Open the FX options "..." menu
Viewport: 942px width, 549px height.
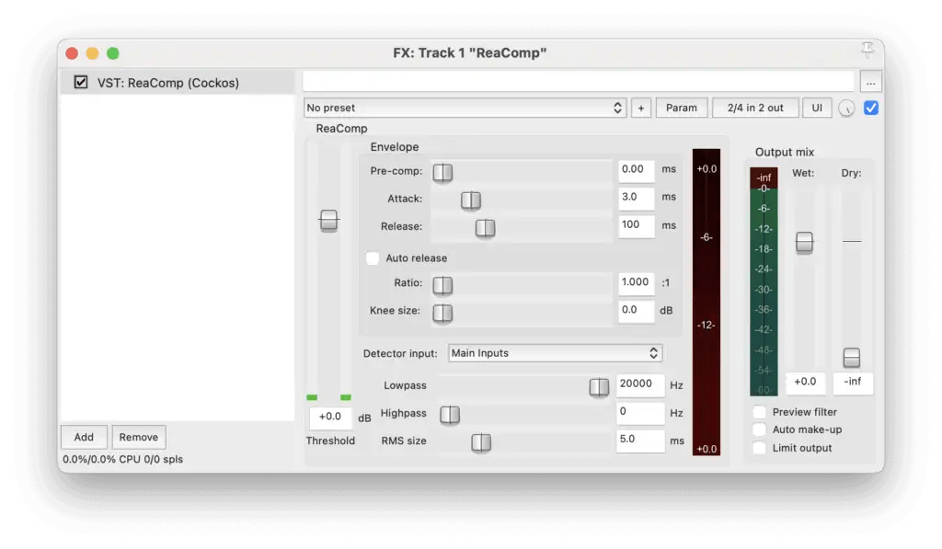coord(870,81)
